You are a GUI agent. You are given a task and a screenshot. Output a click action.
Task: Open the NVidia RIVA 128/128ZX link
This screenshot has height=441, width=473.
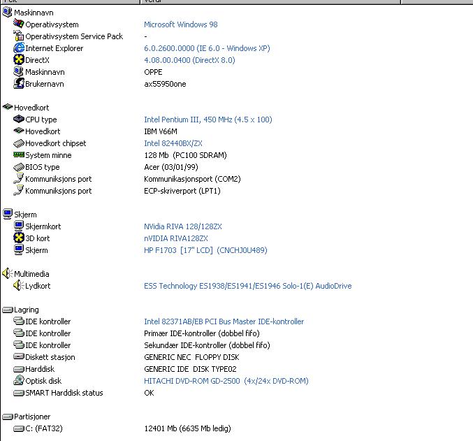click(x=183, y=226)
